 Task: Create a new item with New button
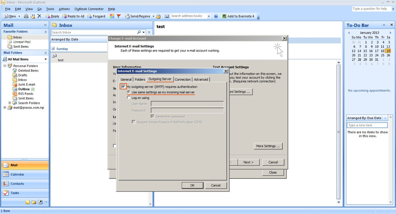10,16
